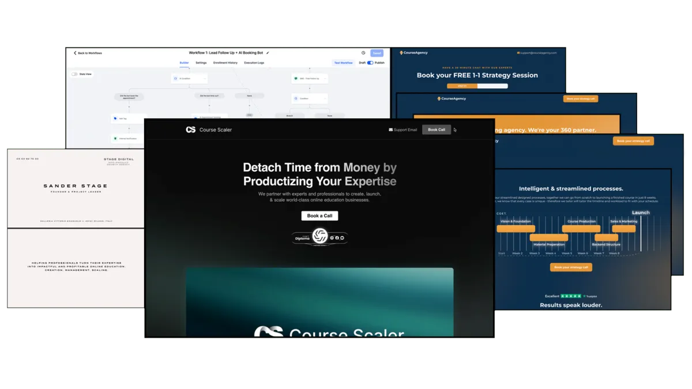Click the Test Workflow button
Image resolution: width=692 pixels, height=389 pixels.
(344, 63)
